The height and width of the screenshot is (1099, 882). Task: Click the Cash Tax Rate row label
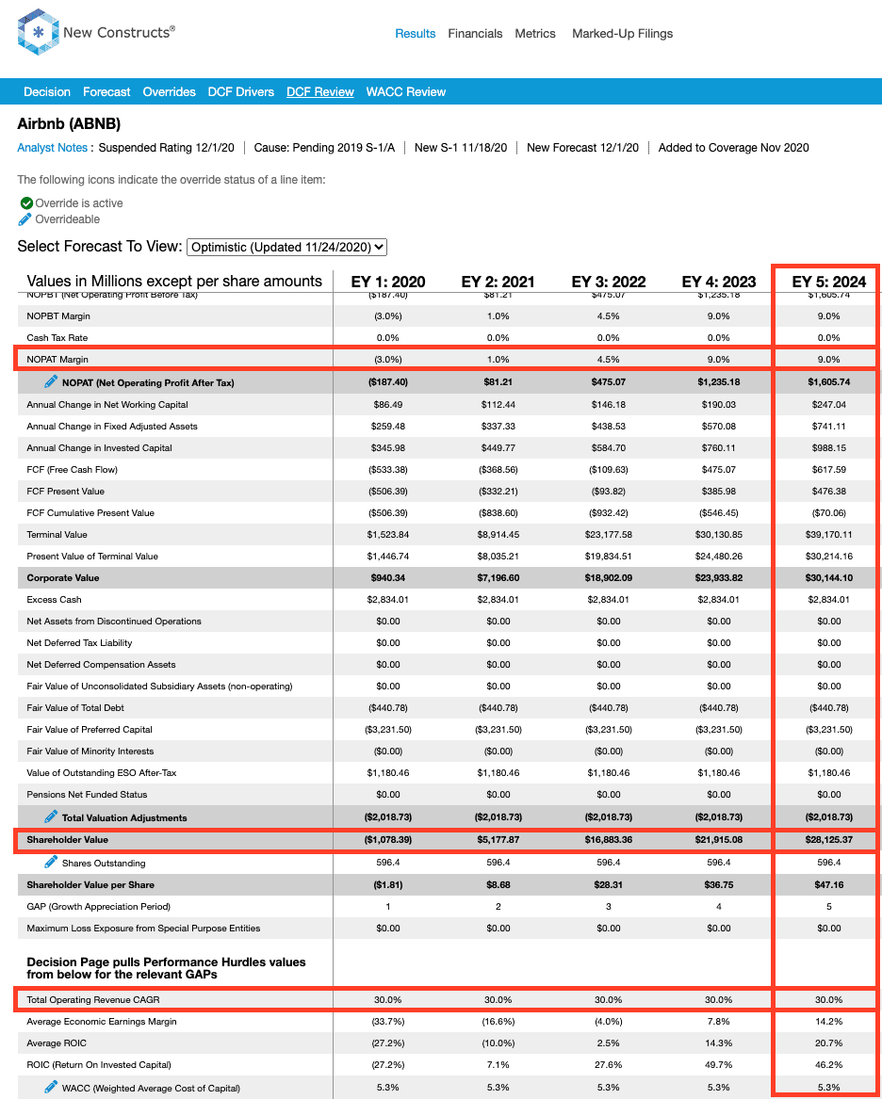pyautogui.click(x=57, y=338)
